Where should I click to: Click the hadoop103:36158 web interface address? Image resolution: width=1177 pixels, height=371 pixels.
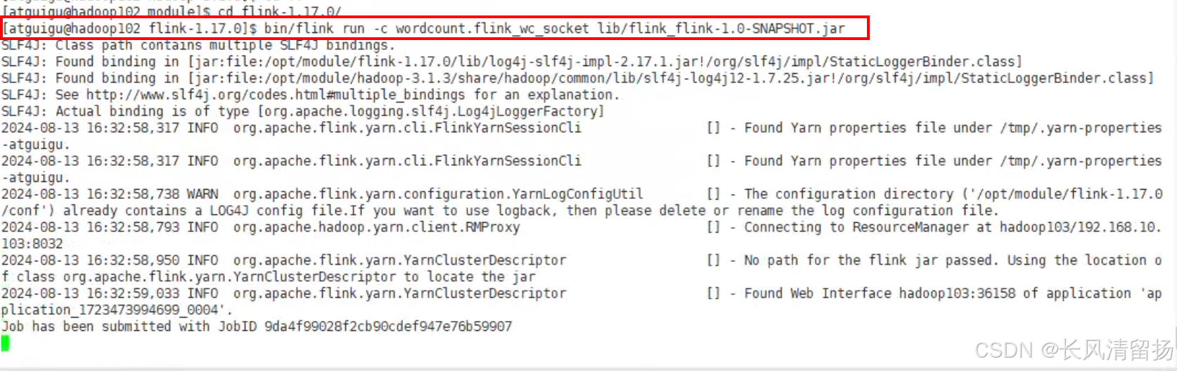[x=958, y=294]
